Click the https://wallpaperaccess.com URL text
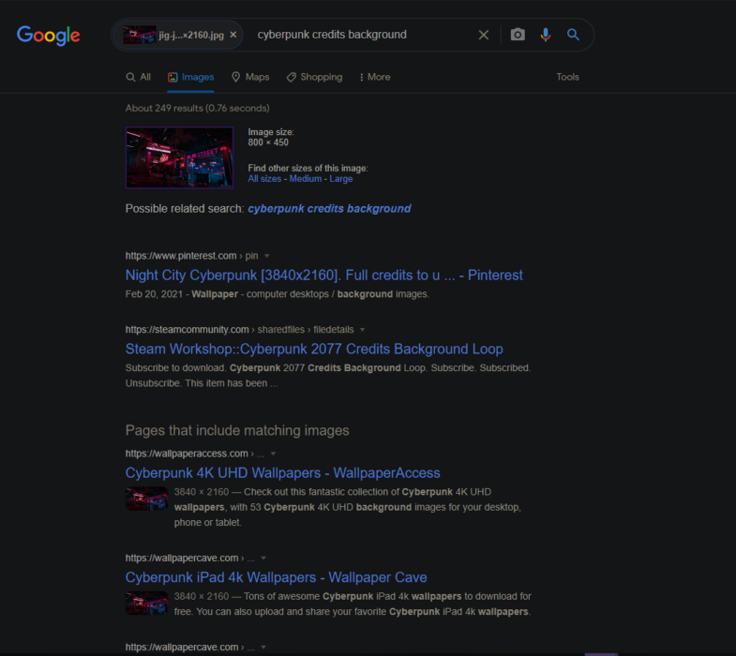The height and width of the screenshot is (656, 736). pos(187,454)
